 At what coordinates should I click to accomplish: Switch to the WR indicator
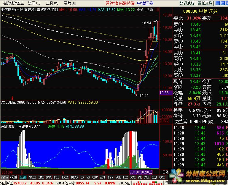(140, 177)
